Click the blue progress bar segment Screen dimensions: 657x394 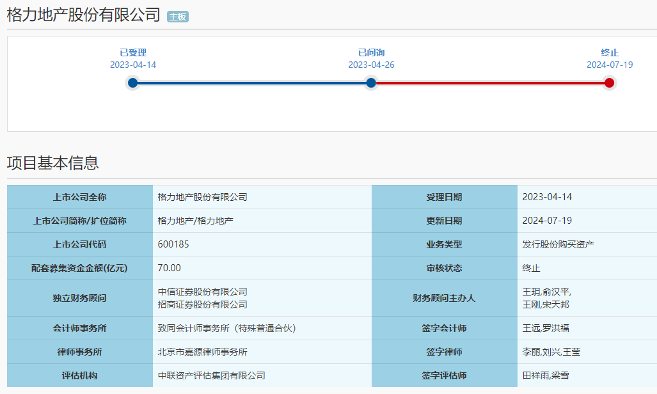click(x=251, y=83)
